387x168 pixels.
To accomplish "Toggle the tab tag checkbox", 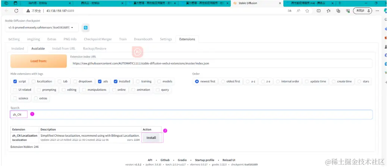I will pyautogui.click(x=60, y=81).
